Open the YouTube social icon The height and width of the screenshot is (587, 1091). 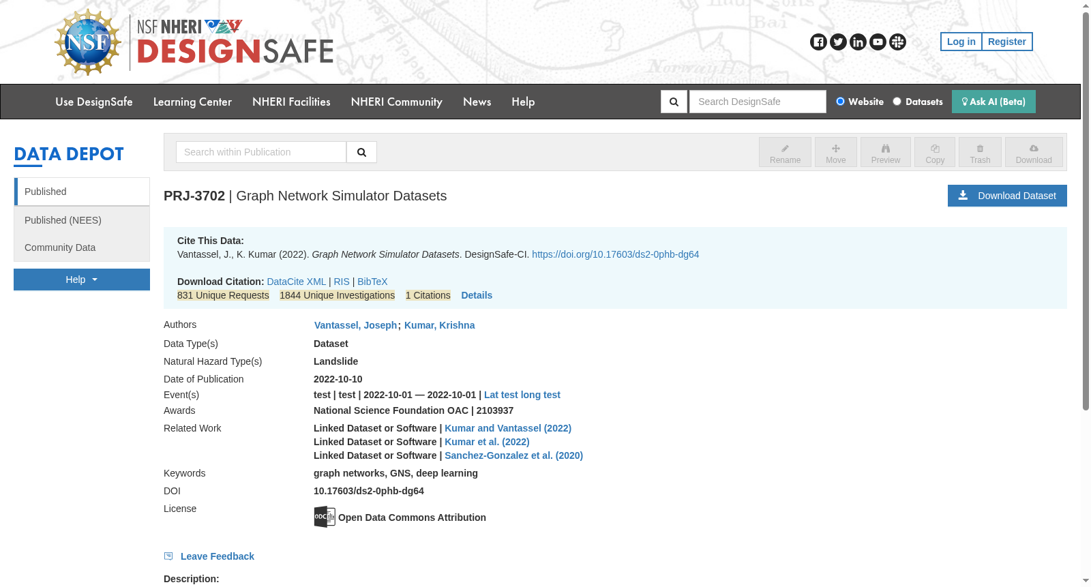click(878, 42)
